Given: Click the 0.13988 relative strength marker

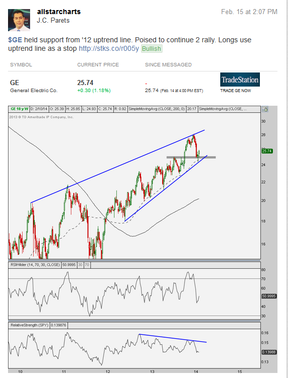Looking at the screenshot, I should coord(269,352).
